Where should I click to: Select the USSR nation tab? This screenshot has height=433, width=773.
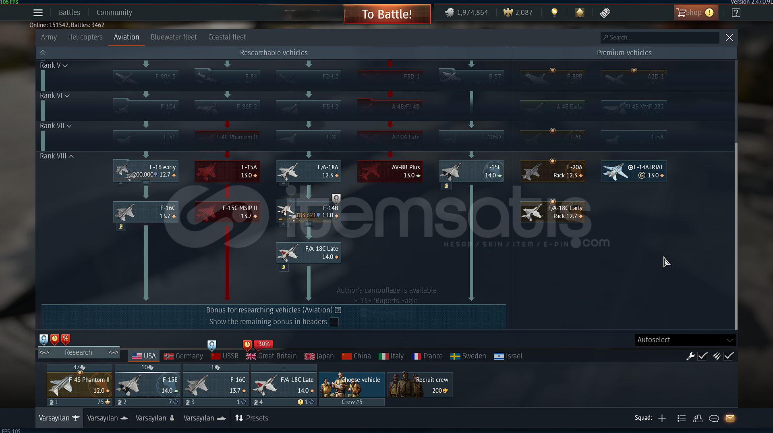point(225,356)
